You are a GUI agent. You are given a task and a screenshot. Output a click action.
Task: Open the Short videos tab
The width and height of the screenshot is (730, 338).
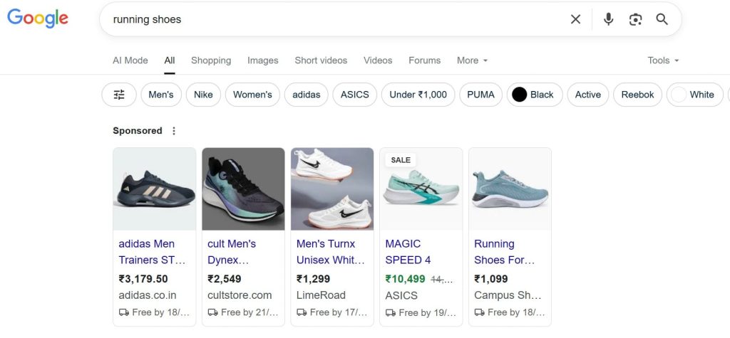pyautogui.click(x=321, y=60)
